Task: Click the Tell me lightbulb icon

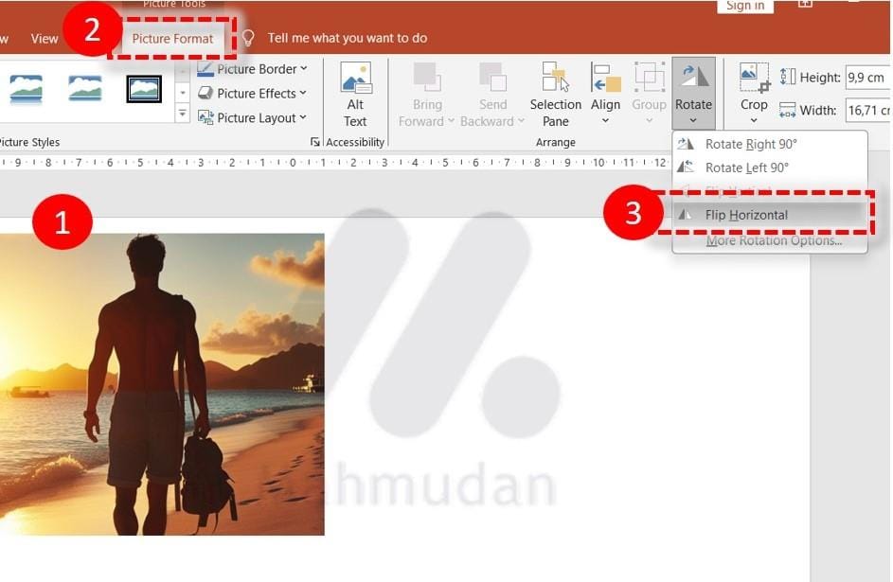Action: coord(248,38)
